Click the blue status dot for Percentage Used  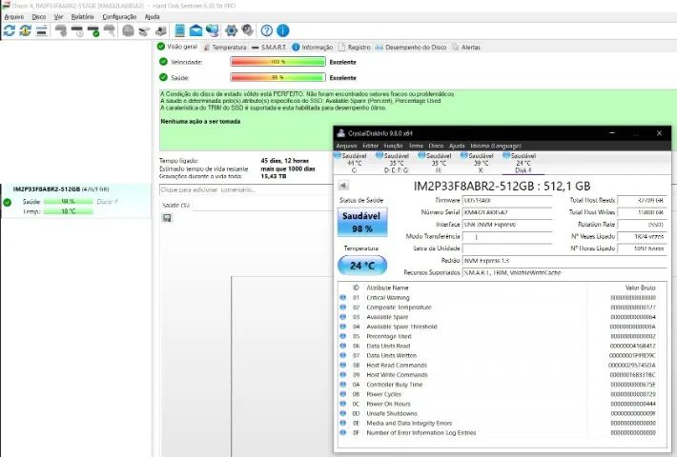(343, 336)
